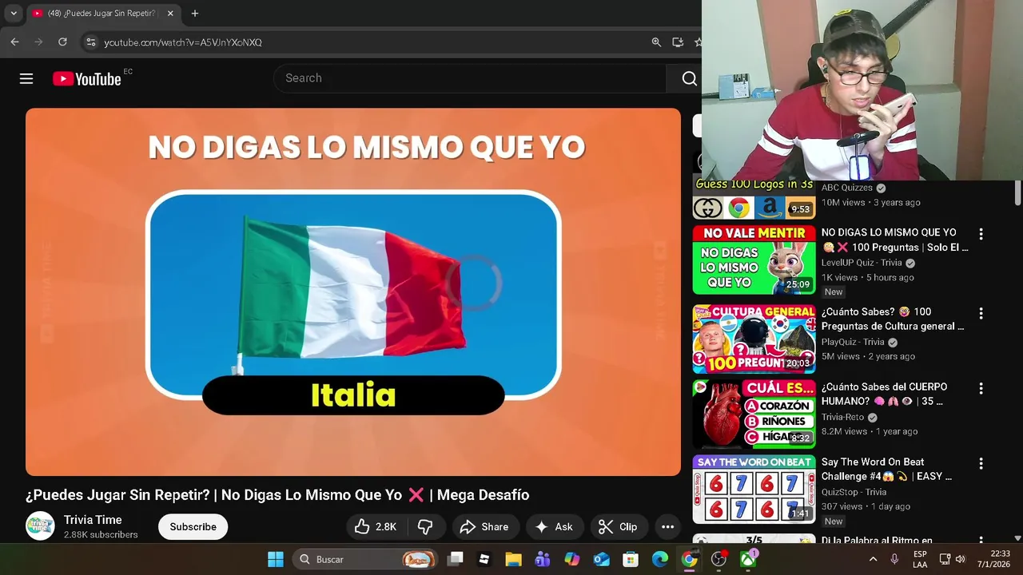Open QuizStop - Trivia channel link

click(x=854, y=492)
